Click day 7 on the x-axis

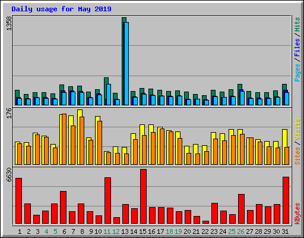click(73, 231)
